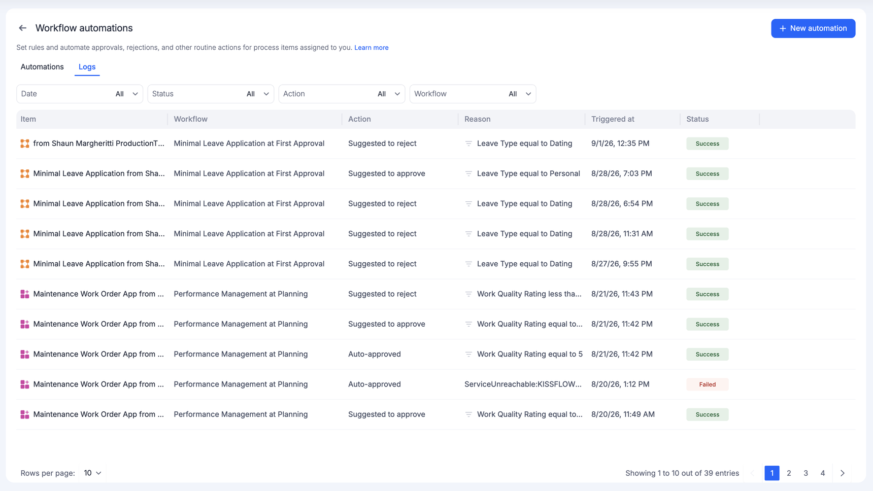Image resolution: width=873 pixels, height=491 pixels.
Task: Click the Reason column header
Action: click(x=478, y=119)
